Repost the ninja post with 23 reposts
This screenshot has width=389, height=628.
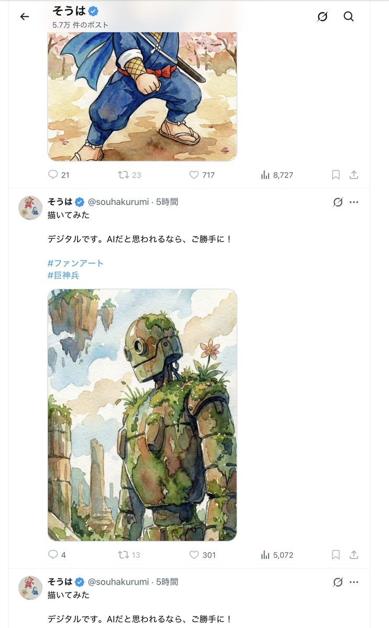pyautogui.click(x=129, y=175)
